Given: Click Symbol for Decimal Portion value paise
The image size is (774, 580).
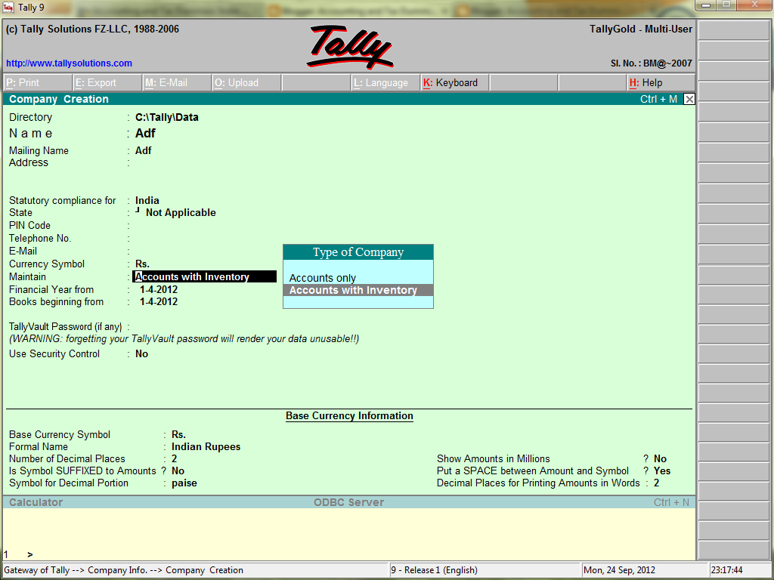Looking at the screenshot, I should [x=184, y=483].
